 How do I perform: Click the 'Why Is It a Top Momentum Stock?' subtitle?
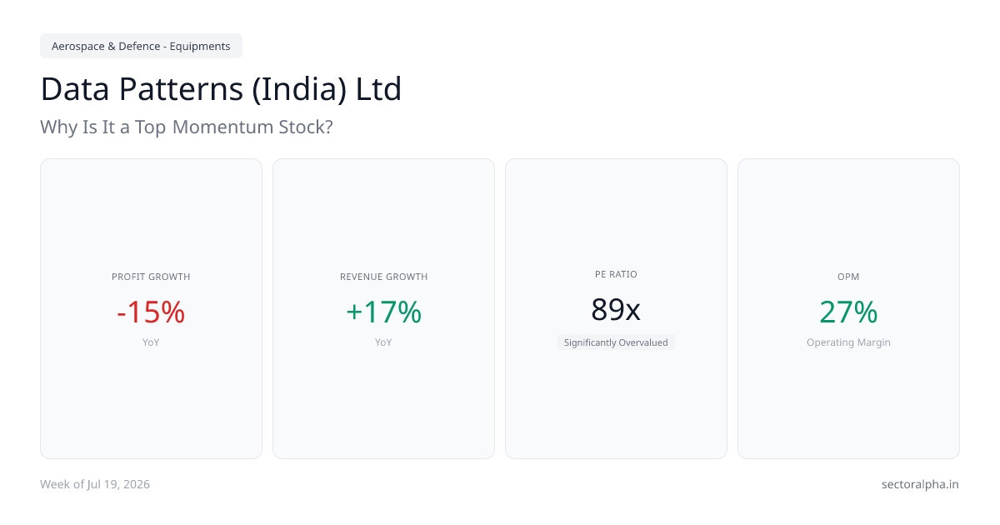187,127
